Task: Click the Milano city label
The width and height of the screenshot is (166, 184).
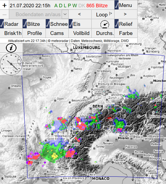Action: click(123, 138)
